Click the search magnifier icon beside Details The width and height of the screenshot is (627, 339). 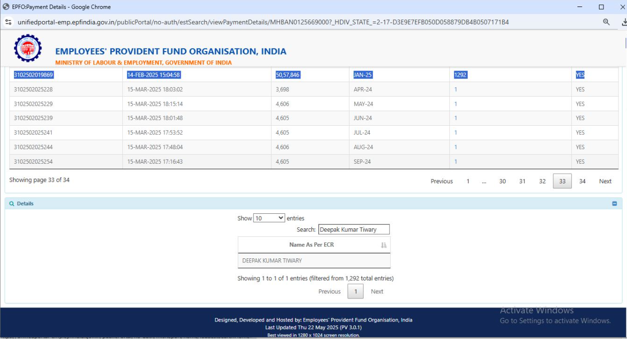[x=12, y=204]
